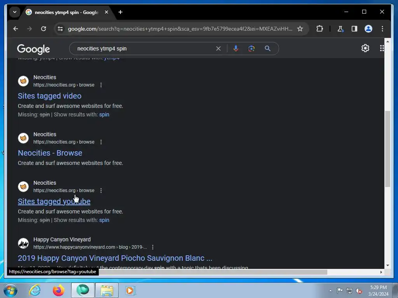This screenshot has width=398, height=298.
Task: Open Windows Explorer folder in taskbar
Action: pos(107,290)
